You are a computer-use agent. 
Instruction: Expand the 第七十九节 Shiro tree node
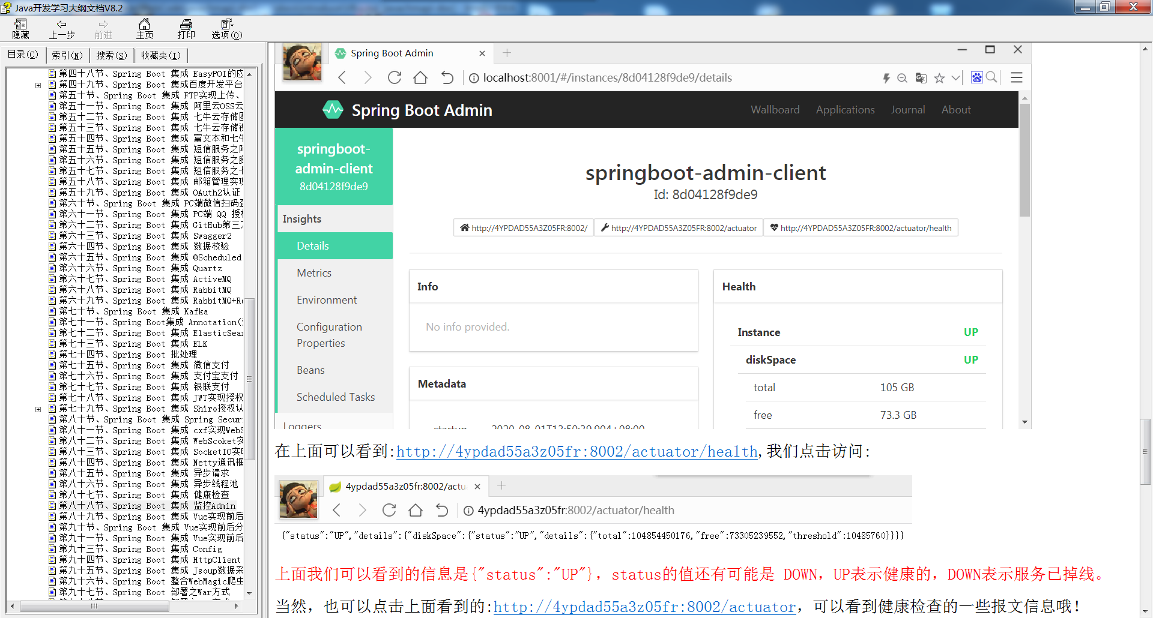pos(38,409)
